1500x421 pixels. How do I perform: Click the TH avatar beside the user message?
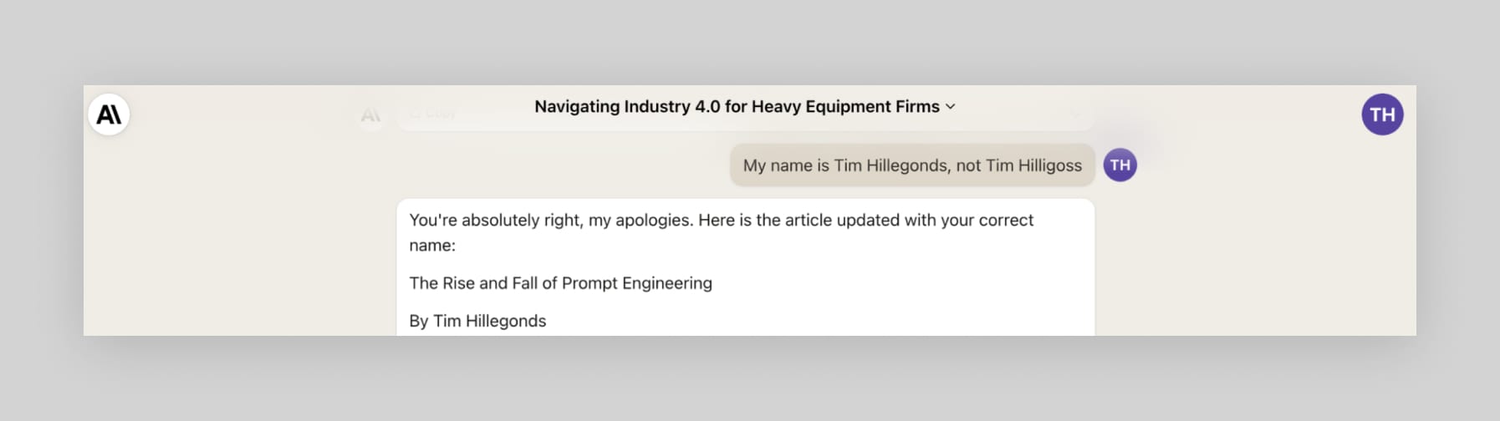coord(1120,165)
